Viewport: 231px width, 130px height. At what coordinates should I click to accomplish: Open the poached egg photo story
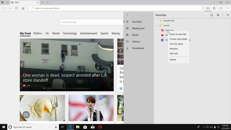43,108
